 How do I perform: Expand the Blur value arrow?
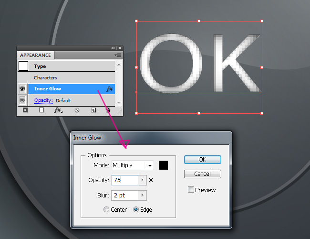[142, 196]
